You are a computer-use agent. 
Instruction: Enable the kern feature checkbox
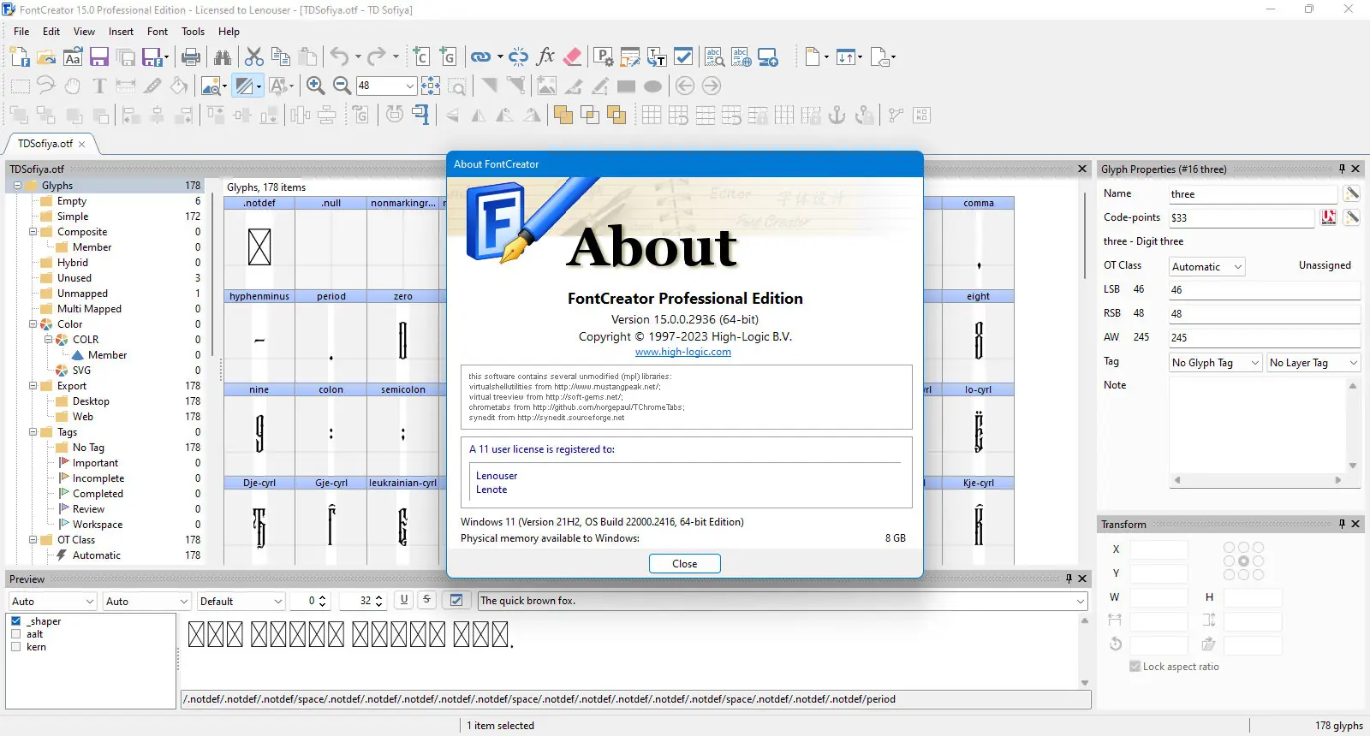(15, 647)
